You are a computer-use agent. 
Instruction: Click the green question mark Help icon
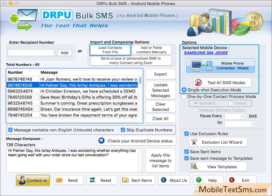199,180
